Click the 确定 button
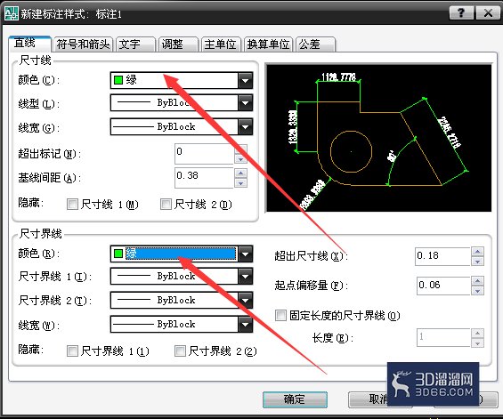Screen dimensions: 503x419 coord(295,399)
